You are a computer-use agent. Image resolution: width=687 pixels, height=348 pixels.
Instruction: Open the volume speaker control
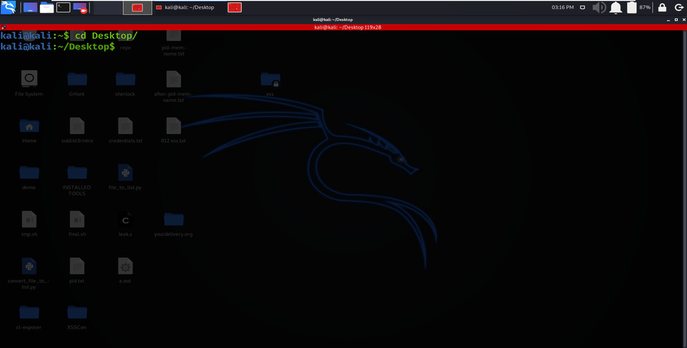599,7
